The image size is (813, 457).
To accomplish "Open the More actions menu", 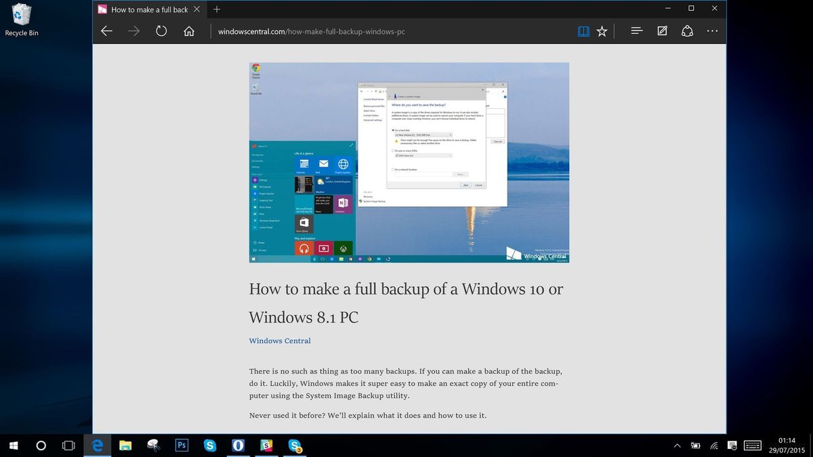I will (x=713, y=30).
